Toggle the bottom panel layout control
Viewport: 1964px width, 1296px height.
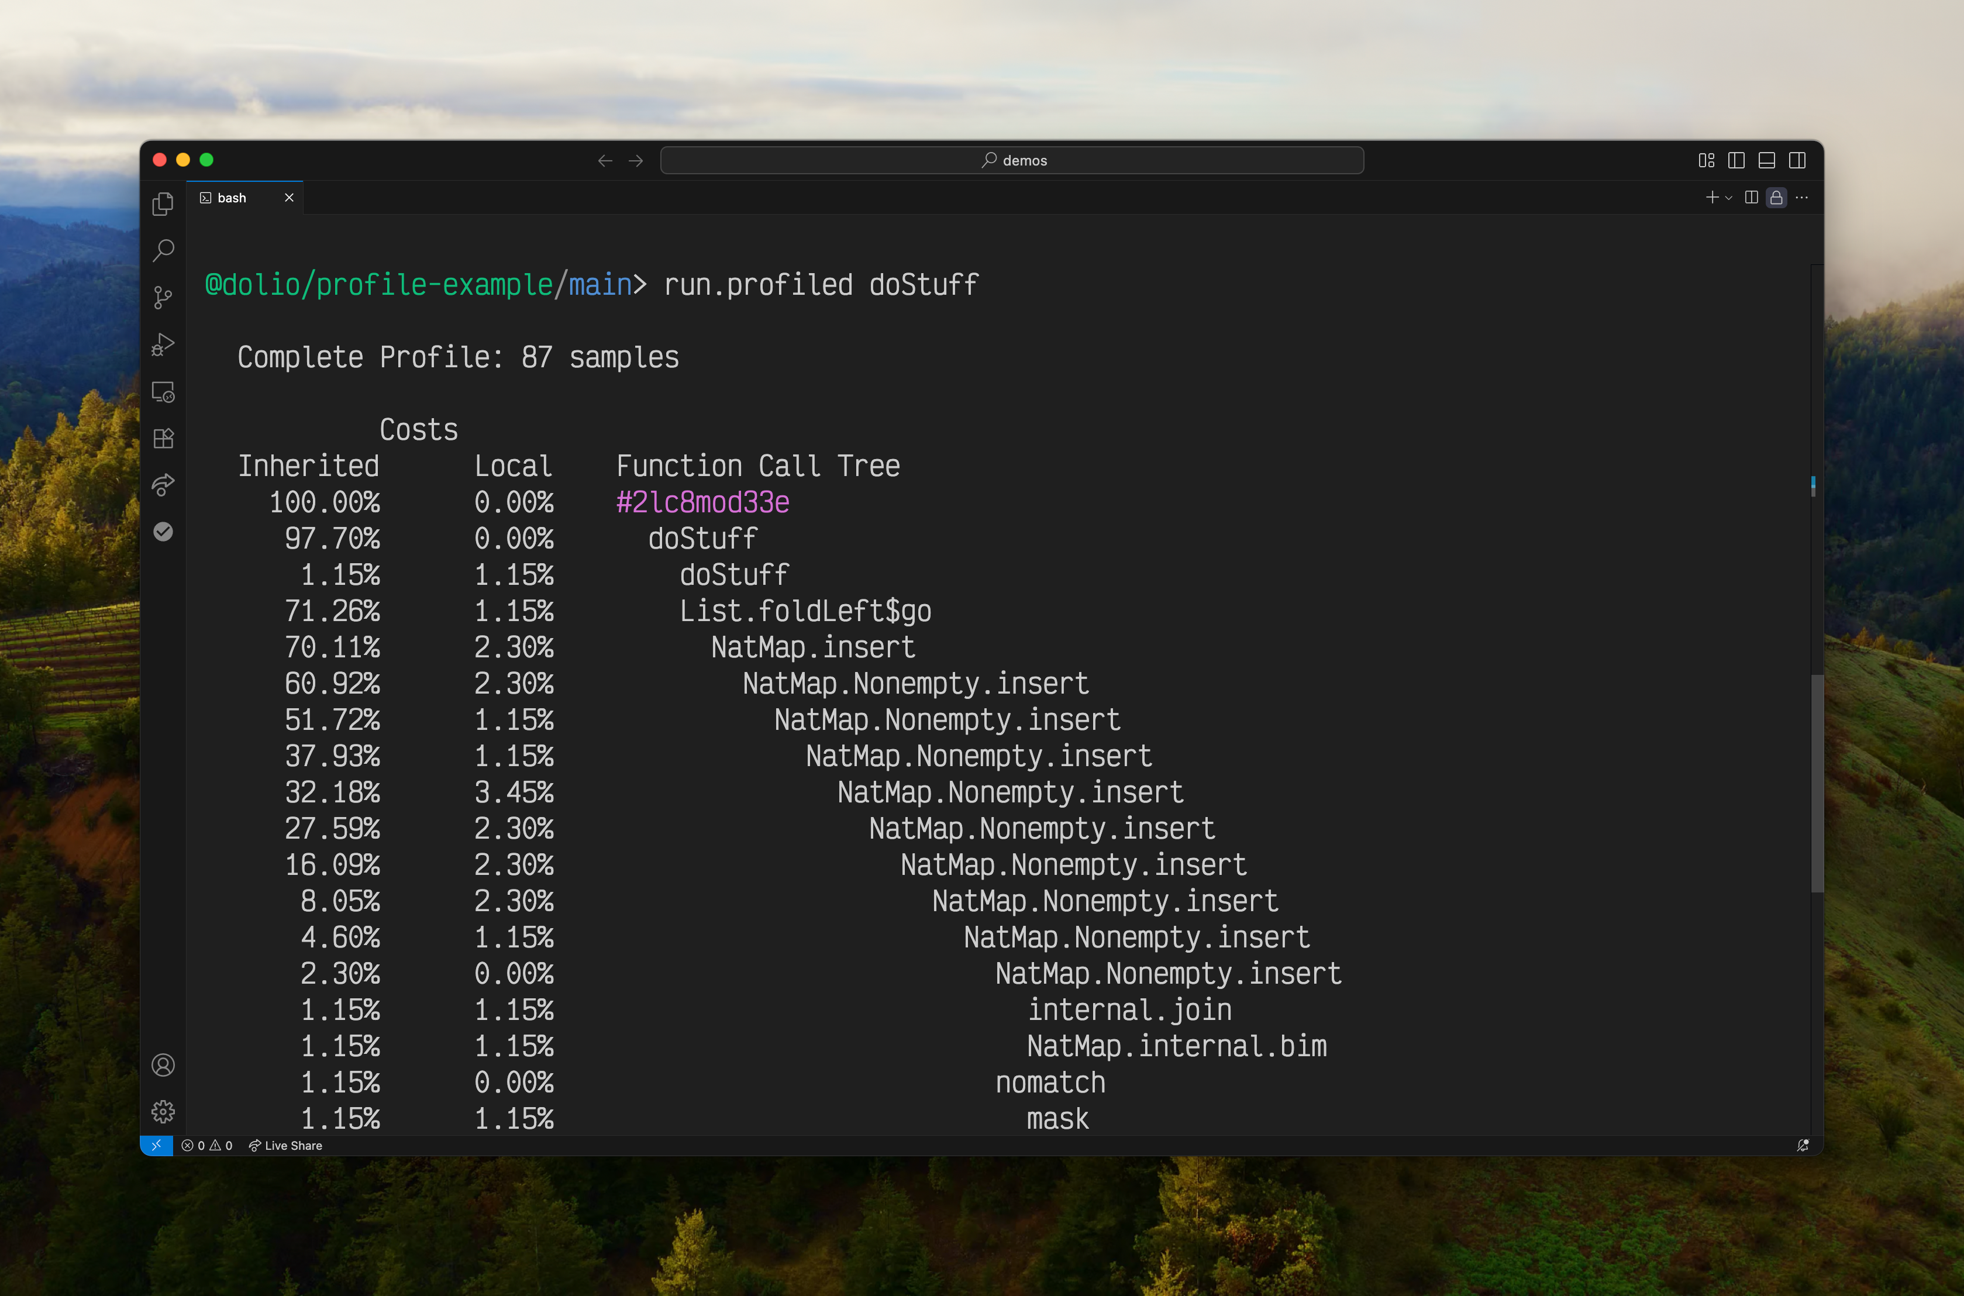point(1766,160)
